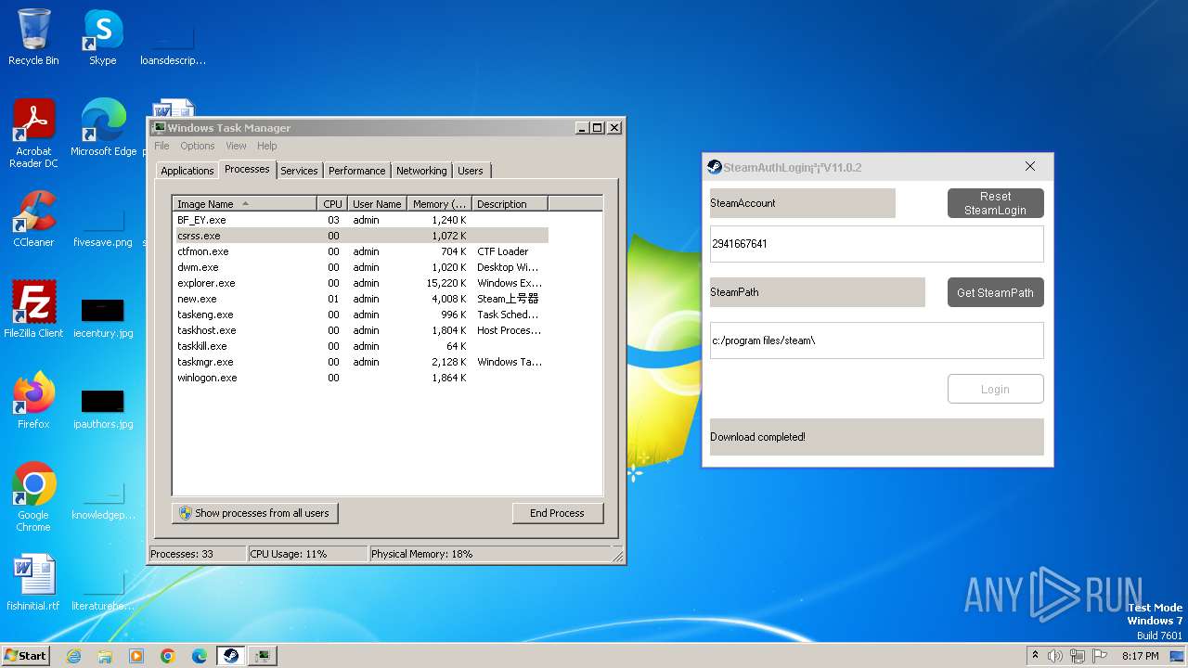Open the Recycle Bin desktop icon

coord(33,37)
